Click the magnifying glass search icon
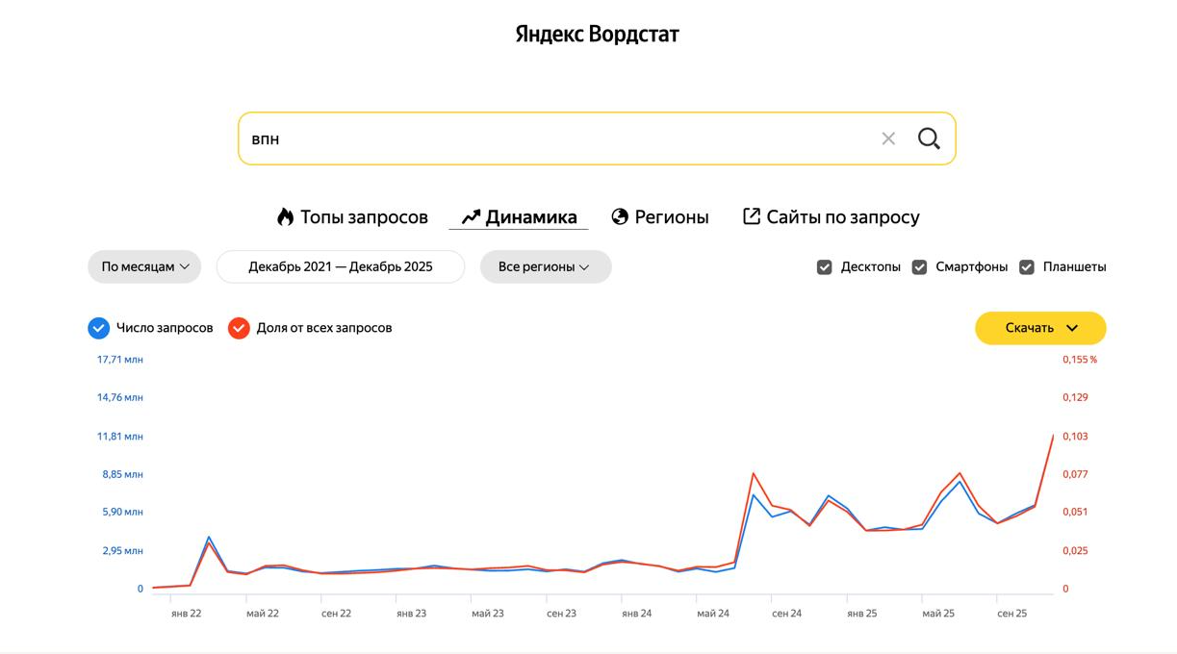The image size is (1177, 654). 929,138
